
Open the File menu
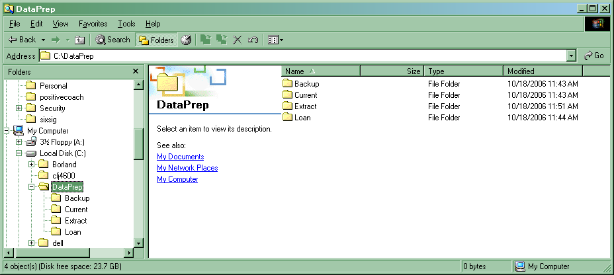coord(15,24)
